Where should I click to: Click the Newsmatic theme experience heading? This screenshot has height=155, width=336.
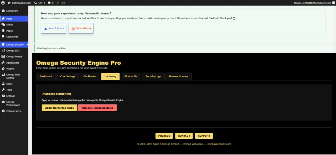click(76, 13)
